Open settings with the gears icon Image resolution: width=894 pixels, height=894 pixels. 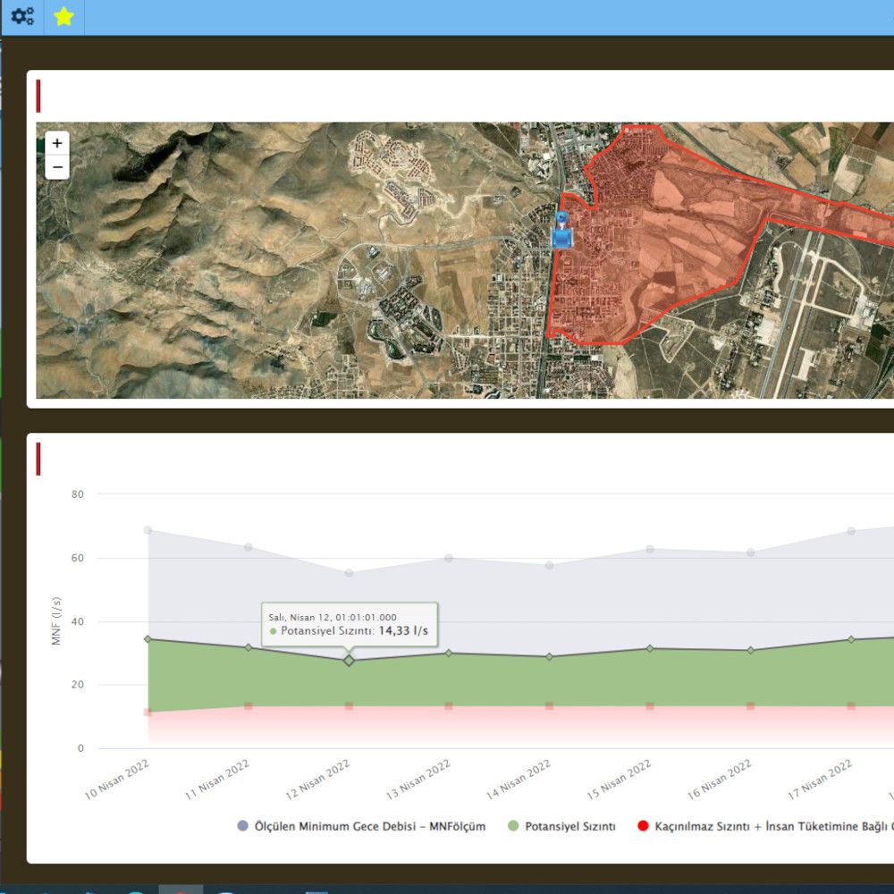(22, 16)
